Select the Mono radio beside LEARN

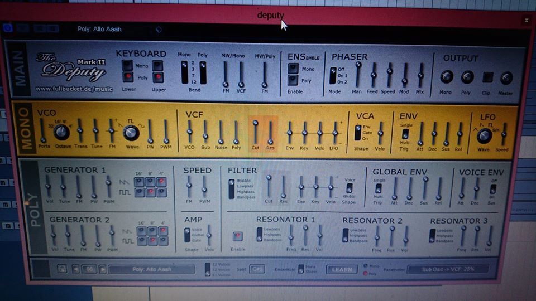(x=365, y=265)
